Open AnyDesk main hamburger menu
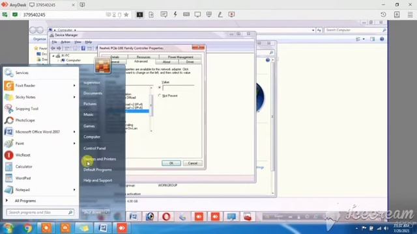Screen dimensions: 417x234 coord(410,14)
